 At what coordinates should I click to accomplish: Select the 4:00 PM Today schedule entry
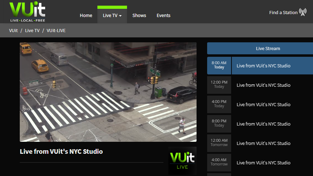tap(260, 104)
